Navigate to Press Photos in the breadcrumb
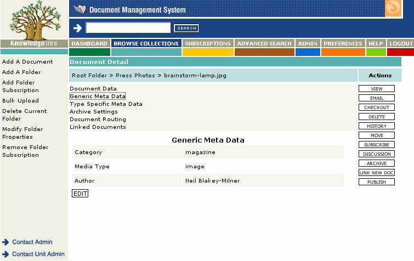Screen dimensions: 414x261 132,75
